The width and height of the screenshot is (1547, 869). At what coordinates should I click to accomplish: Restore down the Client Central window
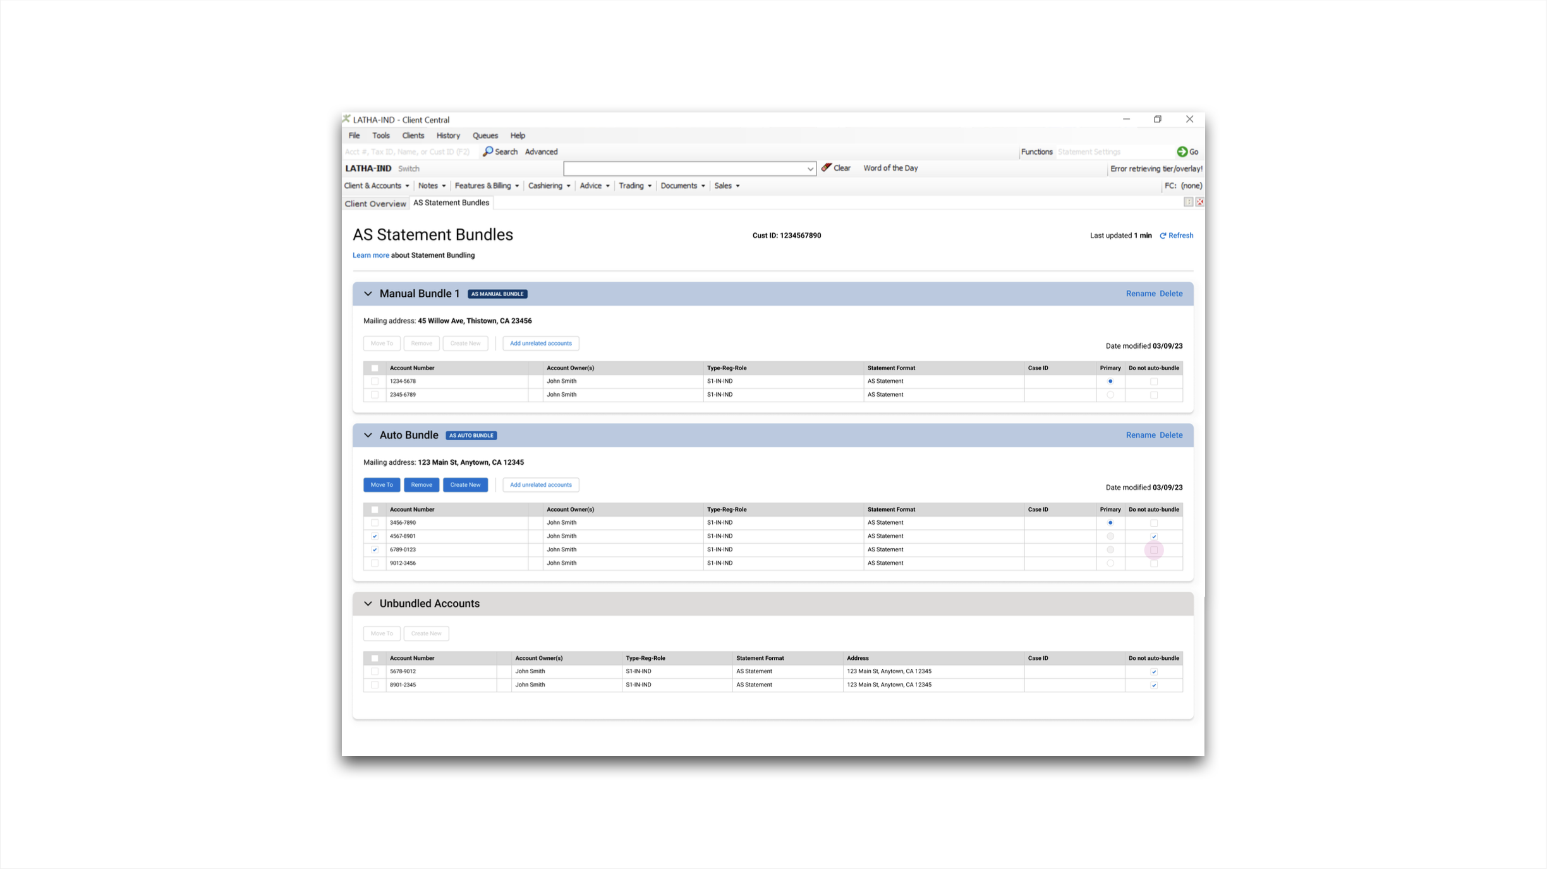click(1157, 119)
